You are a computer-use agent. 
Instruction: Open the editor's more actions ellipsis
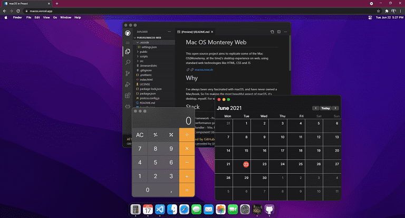tap(285, 32)
